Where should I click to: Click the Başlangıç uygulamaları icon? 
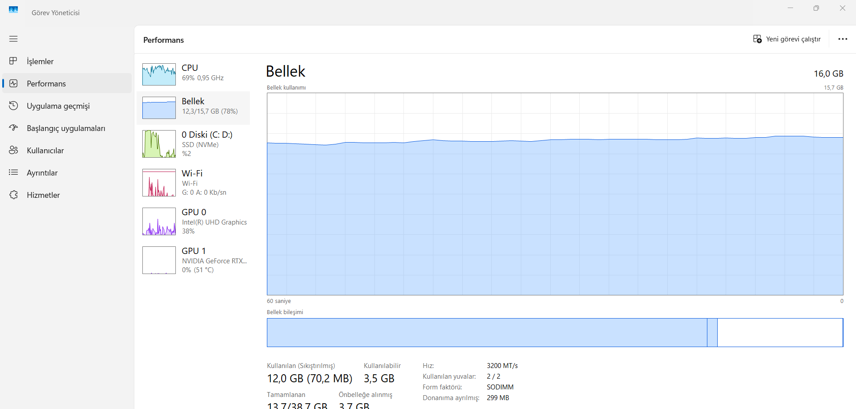point(13,128)
